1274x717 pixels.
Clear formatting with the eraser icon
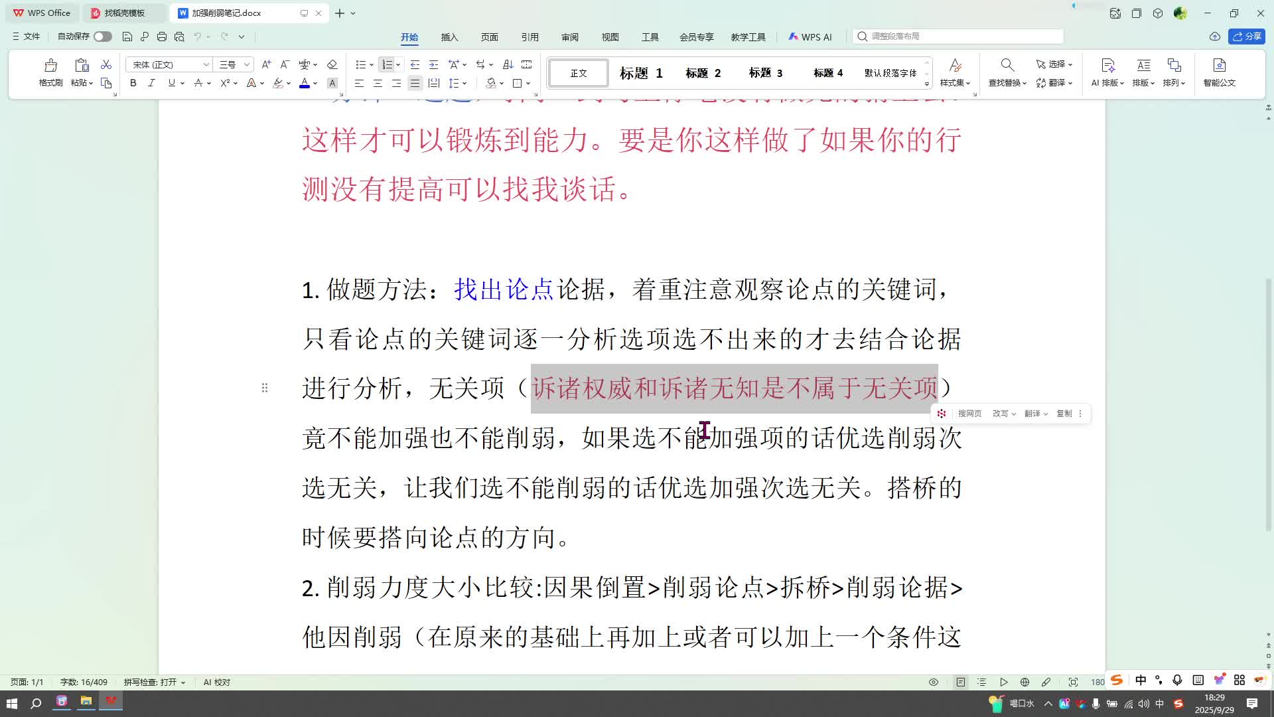(332, 64)
